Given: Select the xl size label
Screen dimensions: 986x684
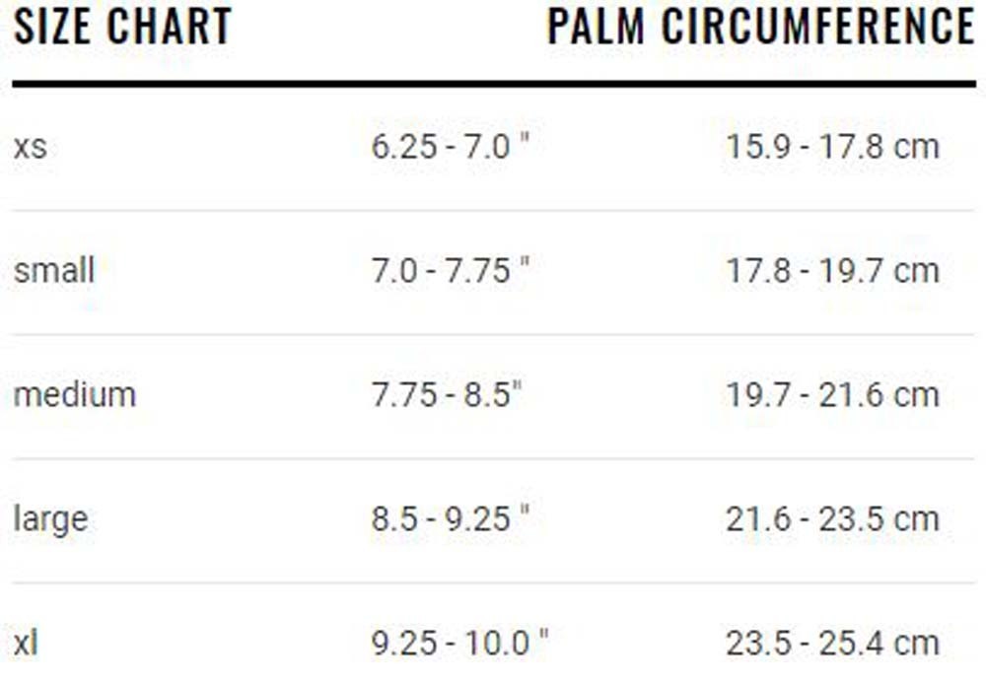Looking at the screenshot, I should pos(26,643).
